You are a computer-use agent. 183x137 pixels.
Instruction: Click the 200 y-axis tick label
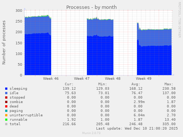click(x=19, y=32)
